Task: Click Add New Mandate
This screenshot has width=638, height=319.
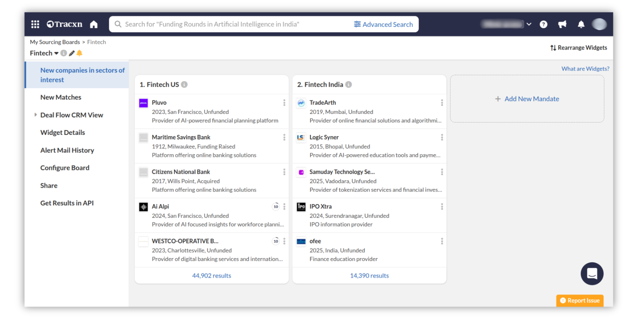Action: point(527,99)
